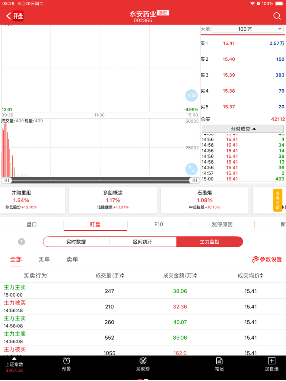Tap the 大单 floating circle button
The height and width of the screenshot is (381, 286).
pos(191,96)
